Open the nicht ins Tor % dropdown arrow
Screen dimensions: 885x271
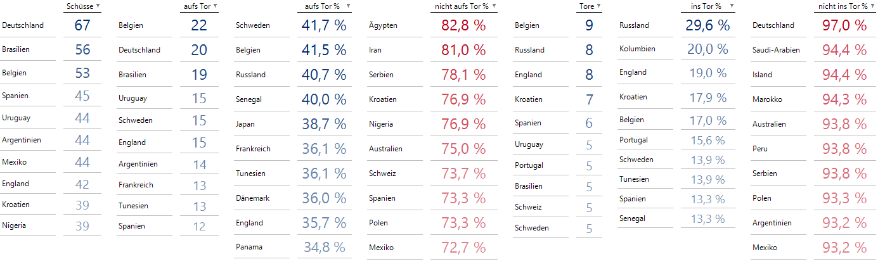pyautogui.click(x=873, y=6)
